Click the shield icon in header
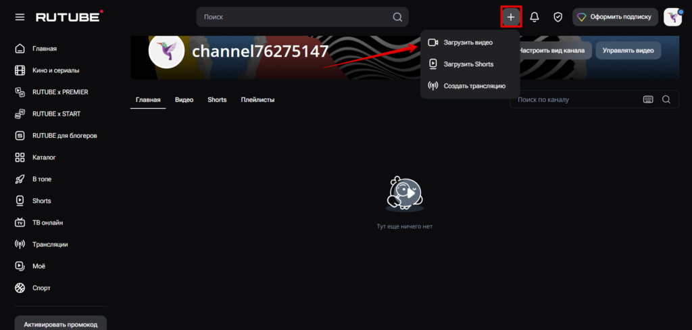The height and width of the screenshot is (330, 692). (x=558, y=17)
